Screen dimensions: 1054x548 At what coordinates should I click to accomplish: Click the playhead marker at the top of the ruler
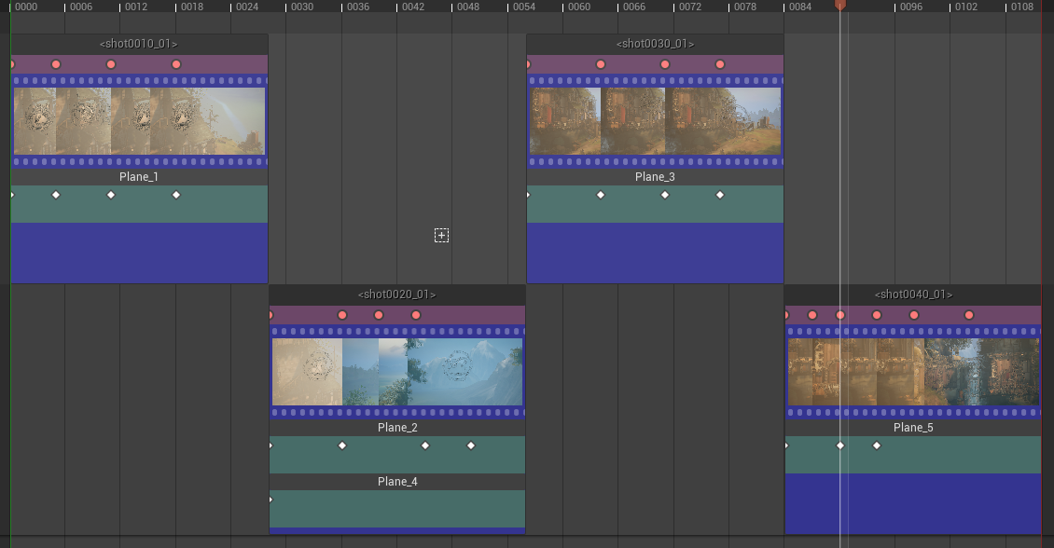pos(839,5)
